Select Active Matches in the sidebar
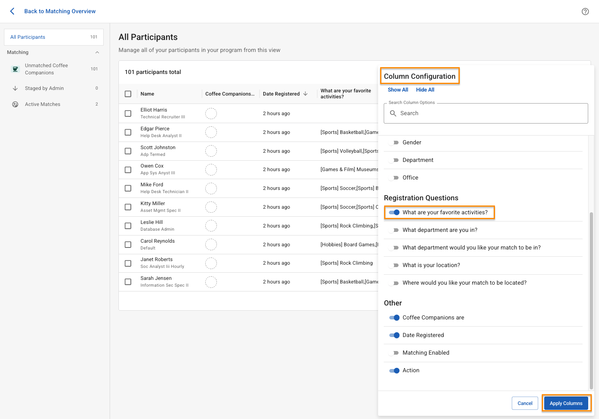The width and height of the screenshot is (599, 419). pos(42,104)
